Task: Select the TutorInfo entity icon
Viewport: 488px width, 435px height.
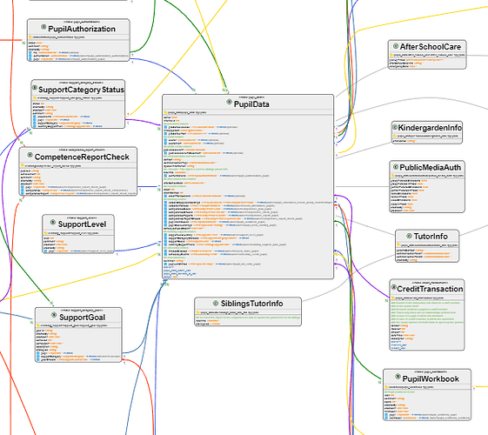Action: click(409, 236)
